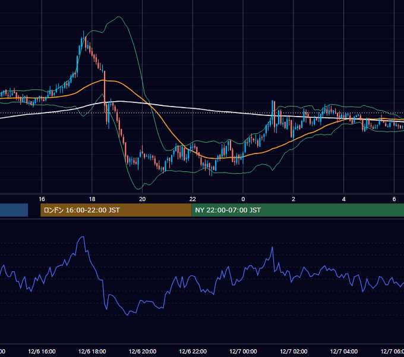404x357 pixels.
Task: Click the 22 hour label on the price chart axis
Action: pos(192,199)
